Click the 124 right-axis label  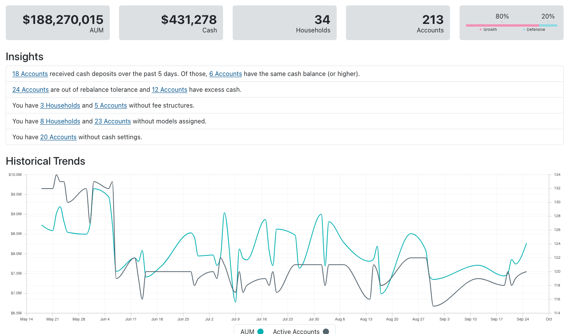557,244
